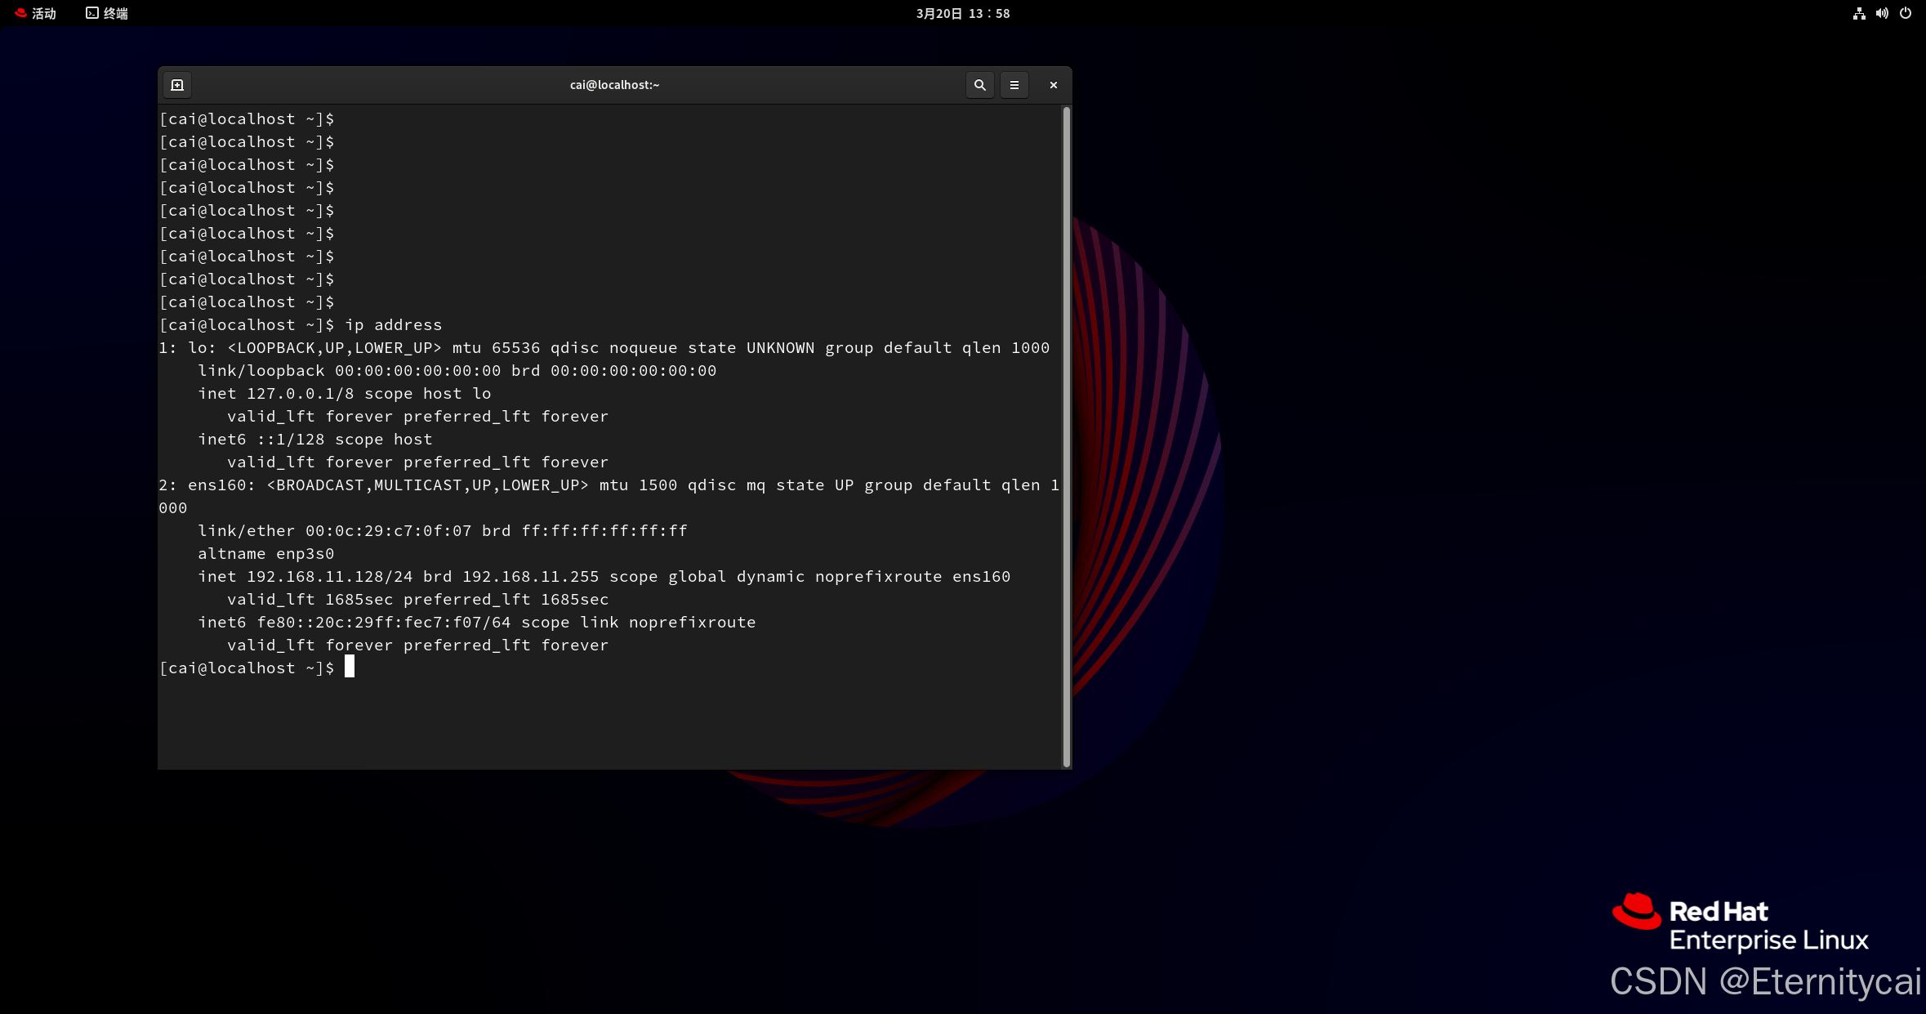The height and width of the screenshot is (1014, 1926).
Task: Open a new terminal tab
Action: tap(177, 85)
